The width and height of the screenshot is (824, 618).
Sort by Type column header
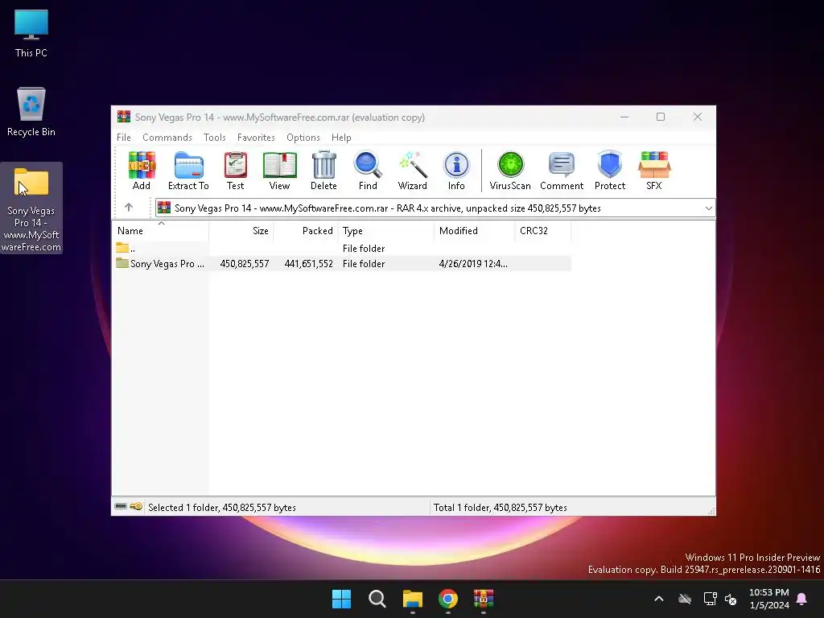tap(386, 231)
